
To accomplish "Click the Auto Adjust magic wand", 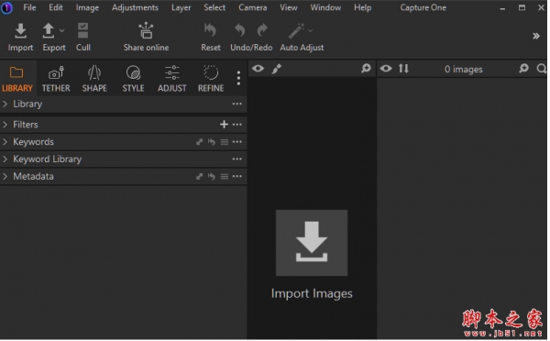I will click(296, 31).
